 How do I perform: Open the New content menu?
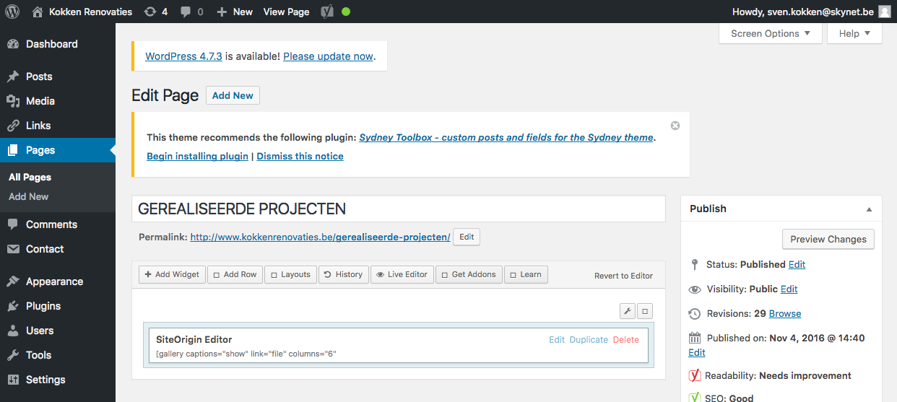(x=235, y=12)
